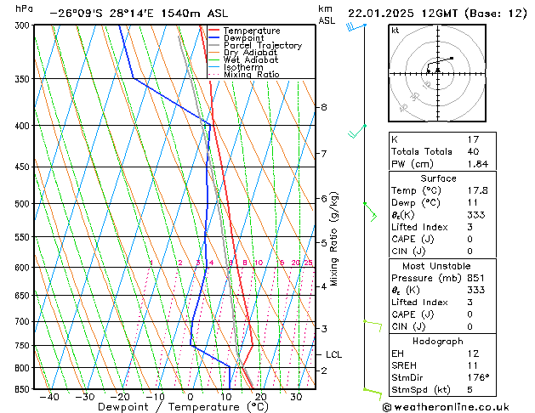Viewport: 535px width, 413px height.
Task: Click the Parcel Trajectory legend entry
Action: pyautogui.click(x=262, y=46)
